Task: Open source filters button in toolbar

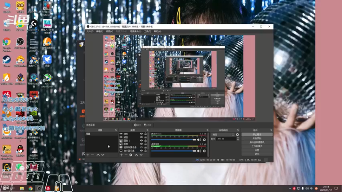Action: (147, 125)
